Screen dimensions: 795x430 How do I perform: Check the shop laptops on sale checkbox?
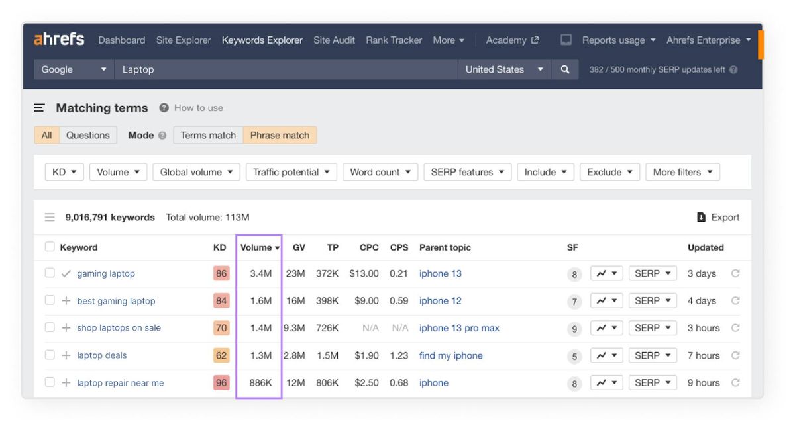50,327
